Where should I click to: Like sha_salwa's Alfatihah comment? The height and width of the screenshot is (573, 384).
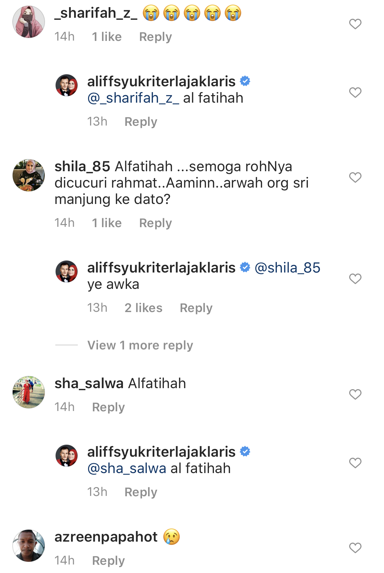(x=355, y=394)
